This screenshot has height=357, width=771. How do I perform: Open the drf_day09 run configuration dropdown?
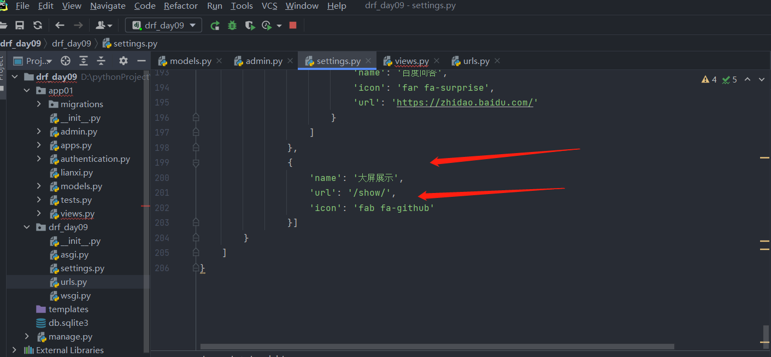163,25
